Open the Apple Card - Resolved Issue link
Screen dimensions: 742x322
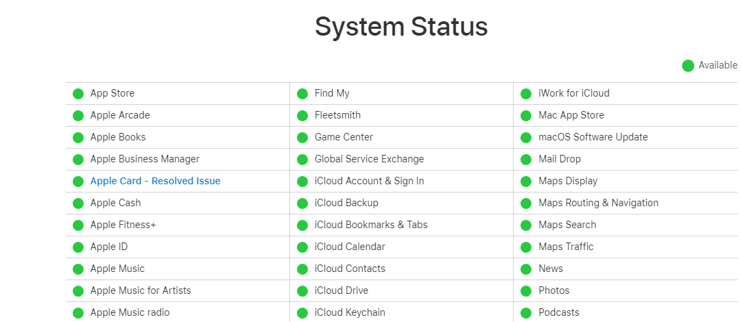tap(155, 181)
